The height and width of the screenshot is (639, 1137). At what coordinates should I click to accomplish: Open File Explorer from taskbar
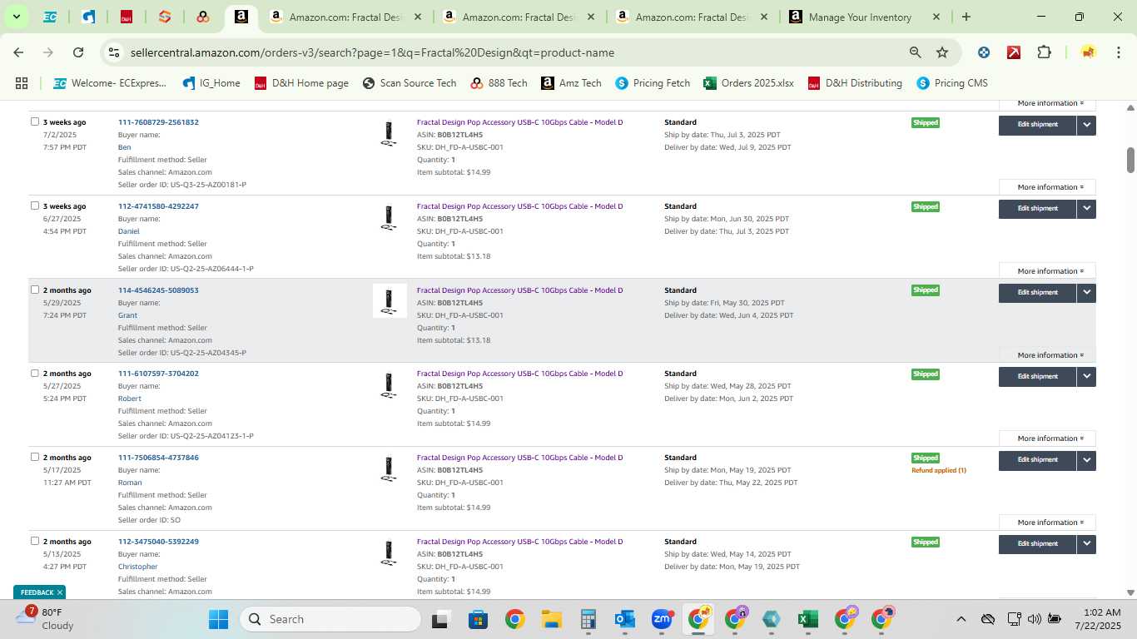[551, 619]
